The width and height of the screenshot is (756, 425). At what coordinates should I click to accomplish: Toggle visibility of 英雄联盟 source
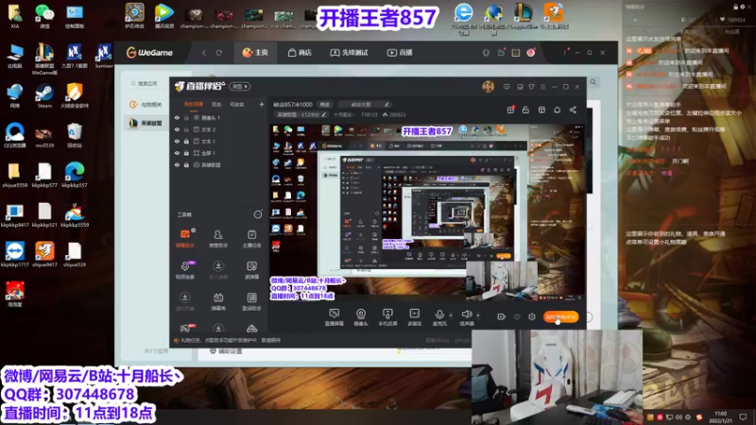coord(177,164)
